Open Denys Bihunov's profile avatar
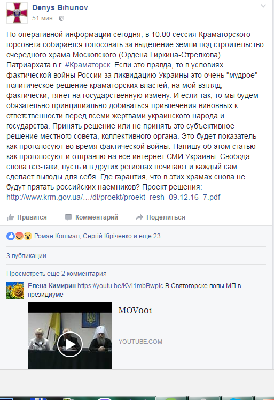 click(x=17, y=13)
